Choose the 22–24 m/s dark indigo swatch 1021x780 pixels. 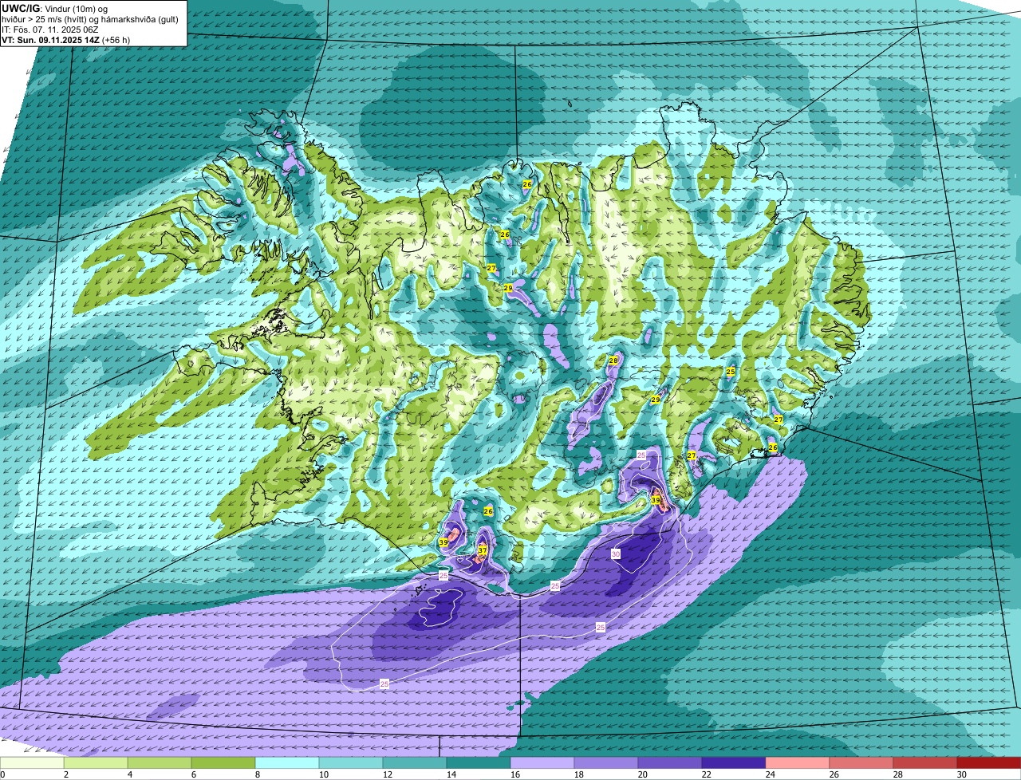734,763
